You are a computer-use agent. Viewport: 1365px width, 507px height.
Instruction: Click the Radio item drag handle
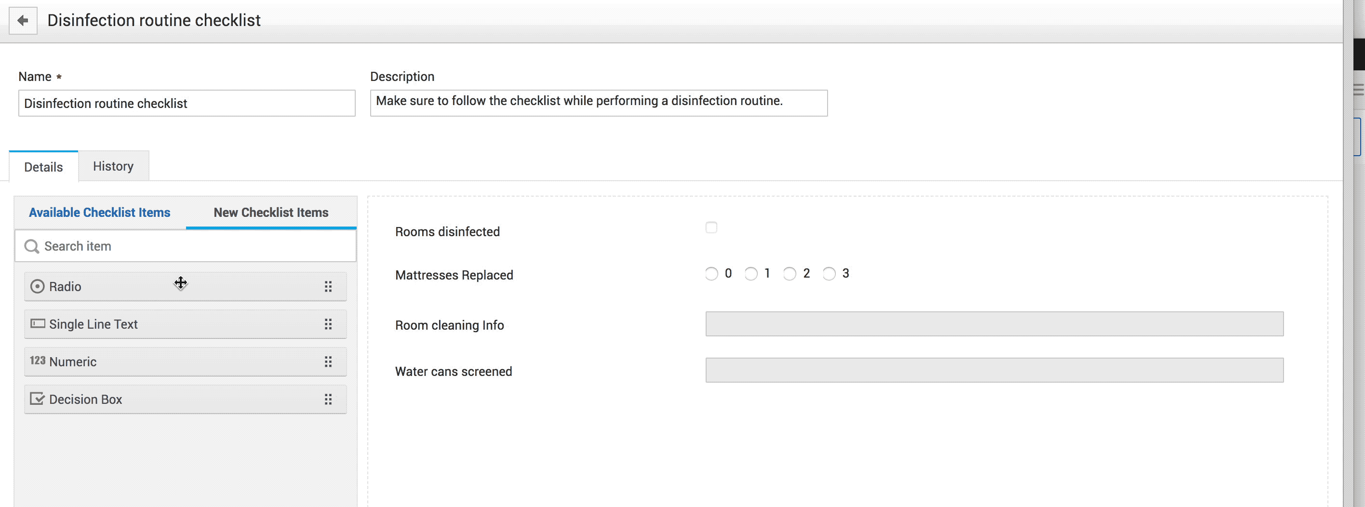[x=328, y=287]
